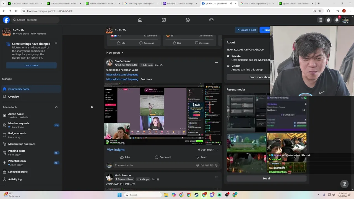Open the stream screenshot in Gio's post
Screen dimensions: 354x199
coord(163,114)
